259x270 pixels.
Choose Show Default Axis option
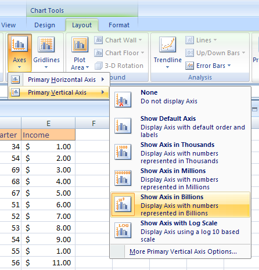coord(180,127)
